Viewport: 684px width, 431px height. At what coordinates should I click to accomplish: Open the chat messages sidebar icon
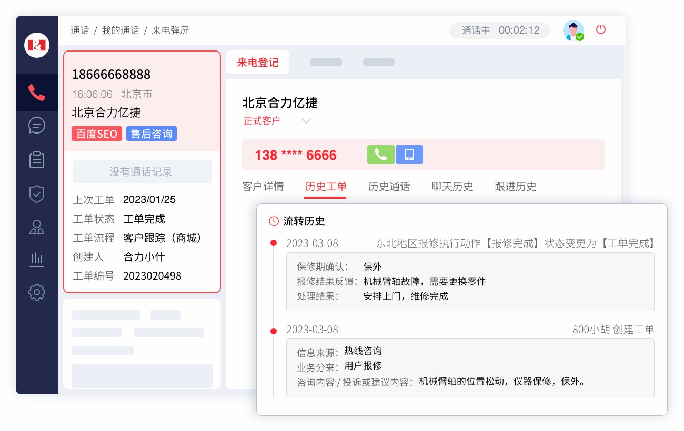[x=37, y=126]
